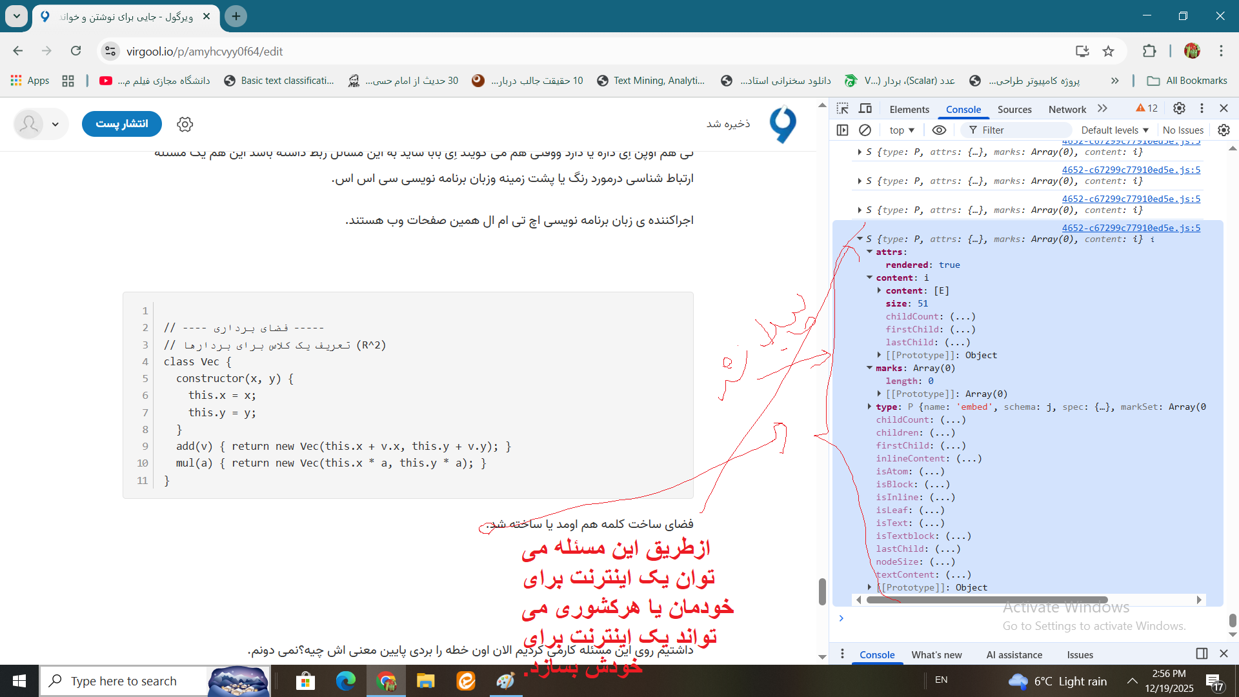Image resolution: width=1239 pixels, height=697 pixels.
Task: Open the top frame context dropdown
Action: point(901,130)
